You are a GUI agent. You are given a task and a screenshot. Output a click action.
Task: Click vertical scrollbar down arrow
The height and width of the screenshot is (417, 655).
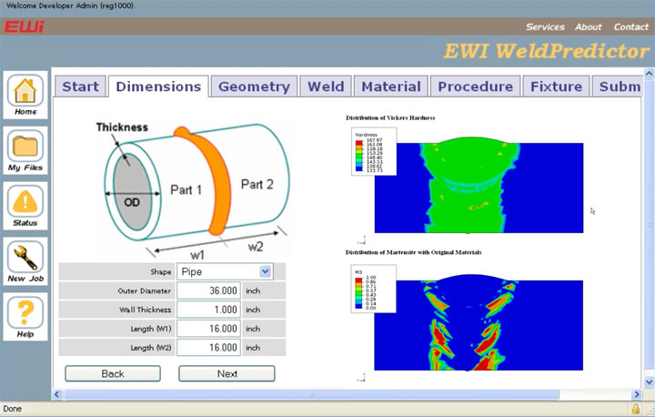pyautogui.click(x=649, y=381)
